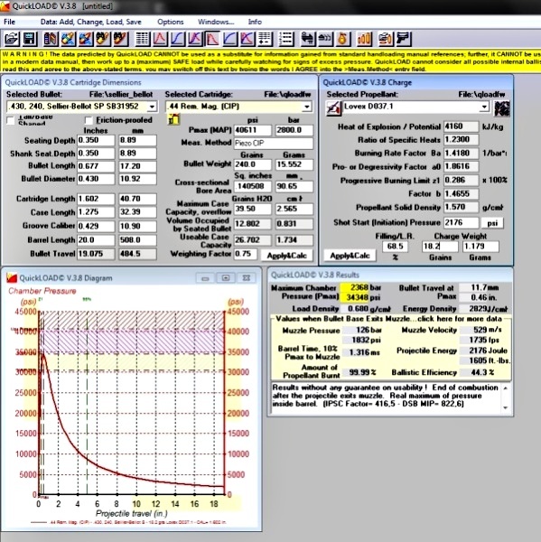Click the numbered list toolbar icon
This screenshot has height=542, width=541.
[286, 38]
